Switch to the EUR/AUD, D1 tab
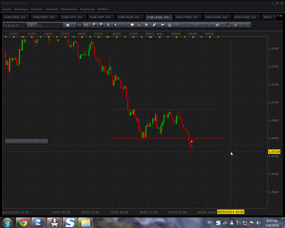This screenshot has height=228, width=285. pos(129,17)
